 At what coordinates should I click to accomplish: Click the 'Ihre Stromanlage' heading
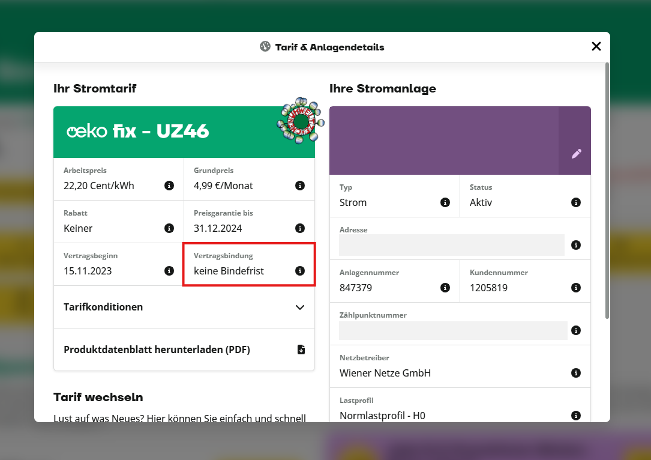383,88
